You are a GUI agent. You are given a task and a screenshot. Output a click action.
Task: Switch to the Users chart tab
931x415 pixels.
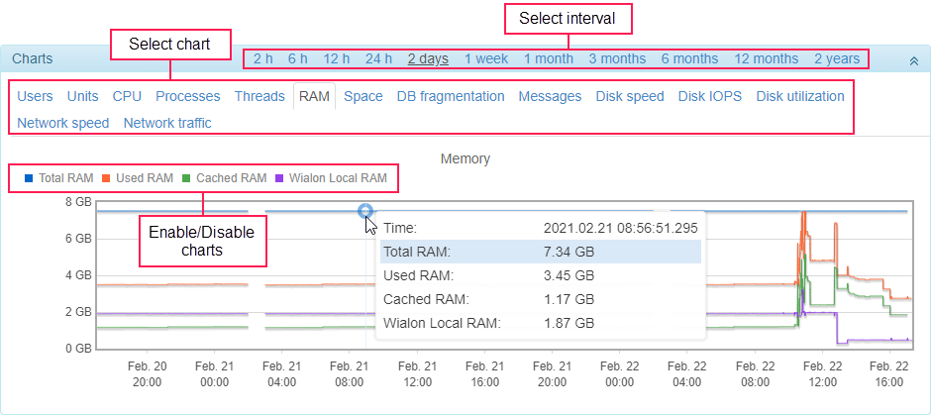(35, 96)
